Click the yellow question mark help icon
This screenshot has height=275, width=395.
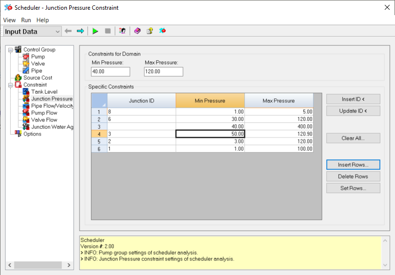(x=150, y=31)
